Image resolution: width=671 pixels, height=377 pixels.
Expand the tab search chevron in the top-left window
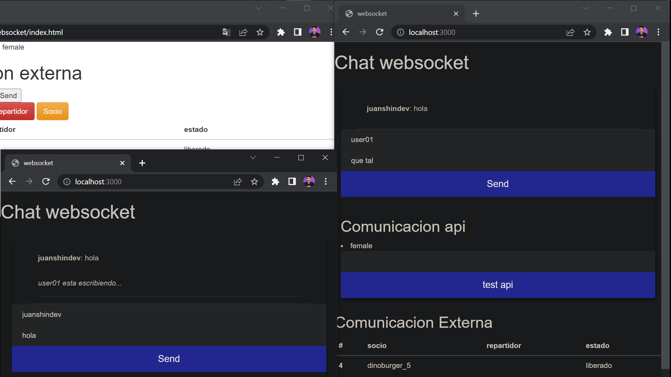tap(259, 8)
